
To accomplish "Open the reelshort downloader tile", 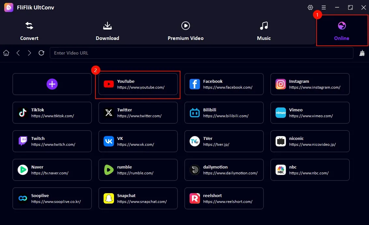I will 224,198.
